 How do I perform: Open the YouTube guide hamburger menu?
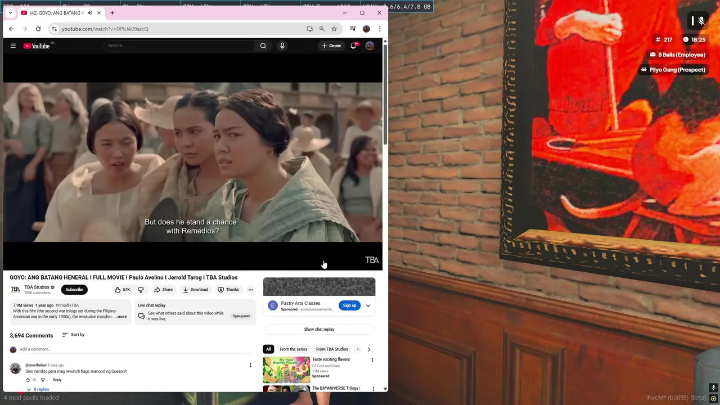(x=13, y=46)
